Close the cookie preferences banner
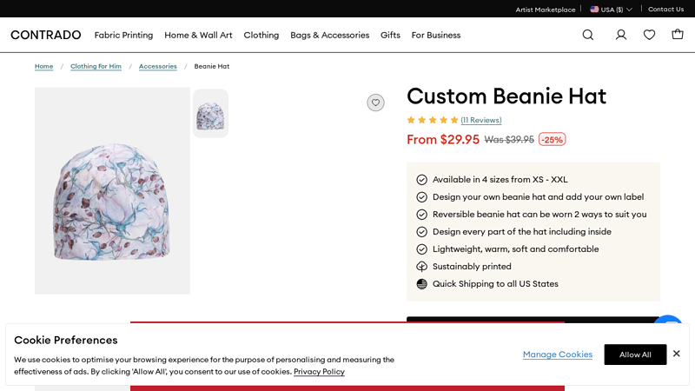Image resolution: width=695 pixels, height=391 pixels. 677,354
